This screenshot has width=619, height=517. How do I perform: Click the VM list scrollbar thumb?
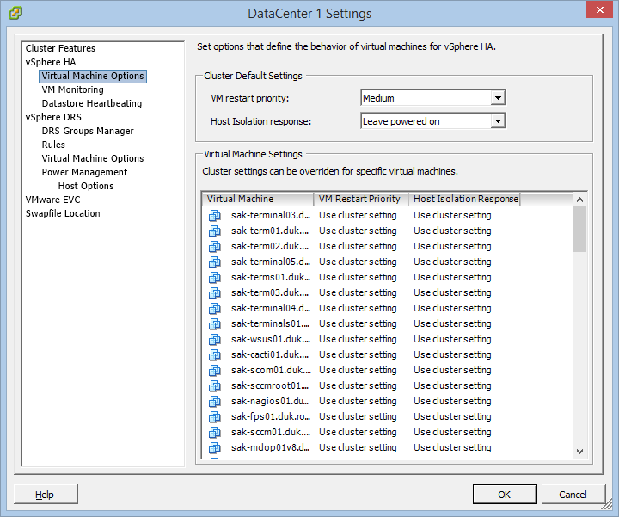579,229
